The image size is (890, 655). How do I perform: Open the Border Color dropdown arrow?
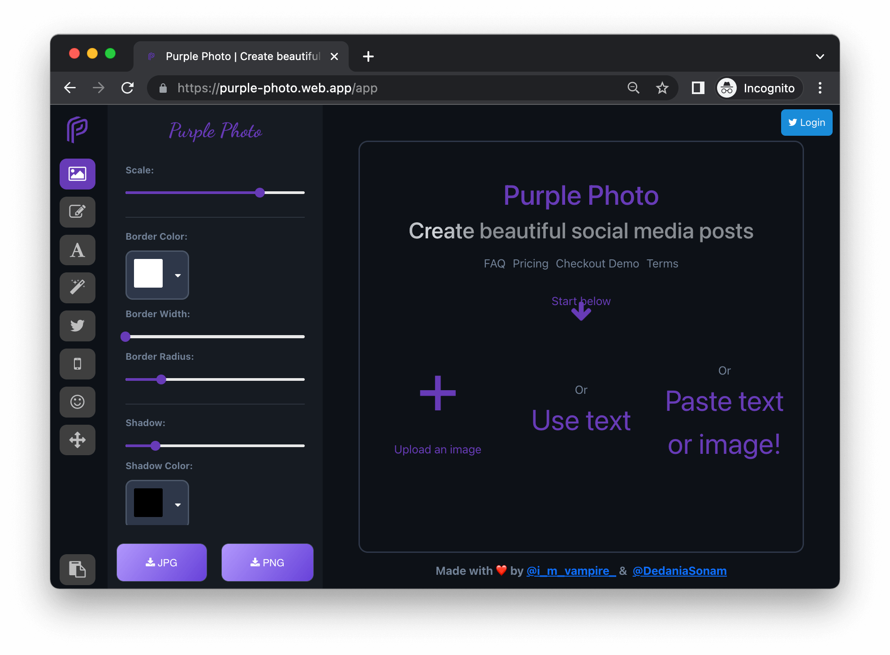click(177, 275)
